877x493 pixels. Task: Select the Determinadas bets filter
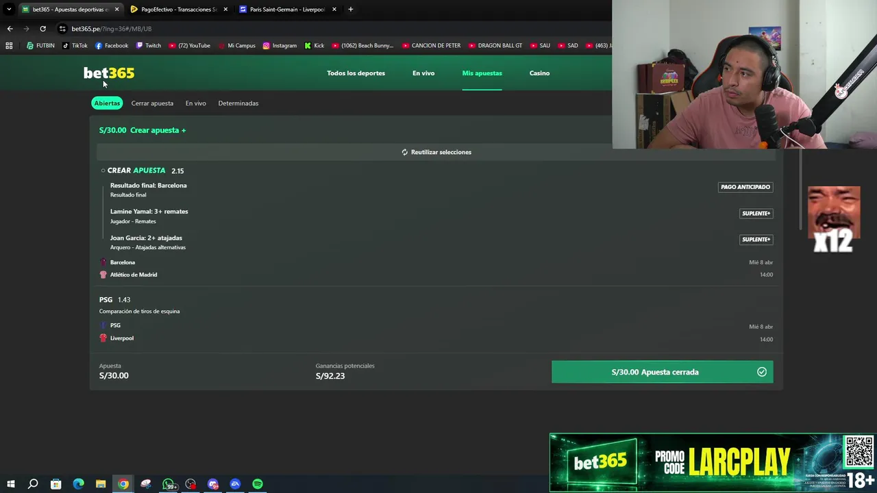click(x=238, y=103)
